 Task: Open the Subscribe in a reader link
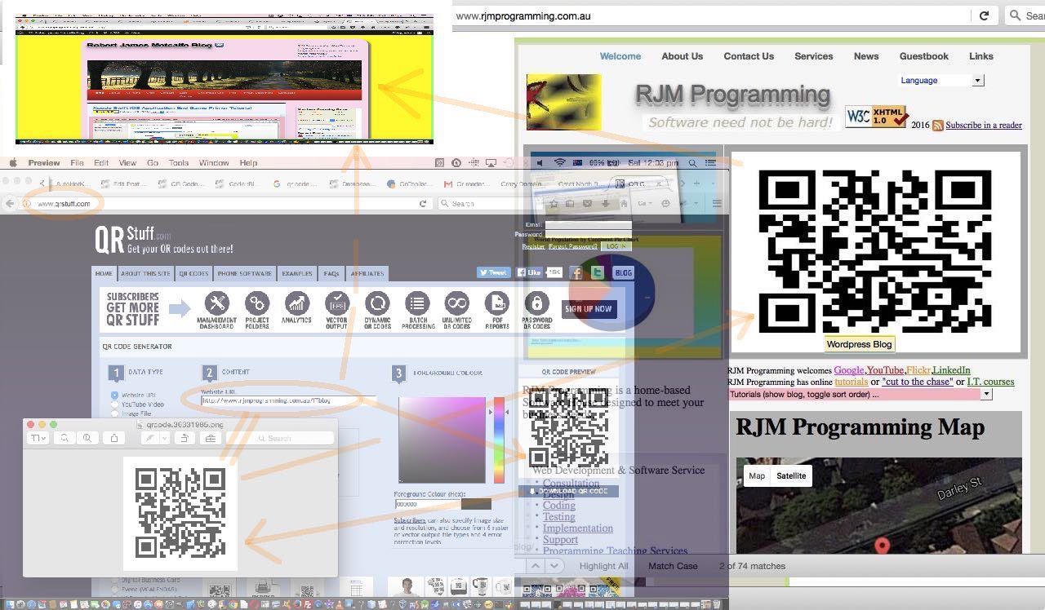983,126
